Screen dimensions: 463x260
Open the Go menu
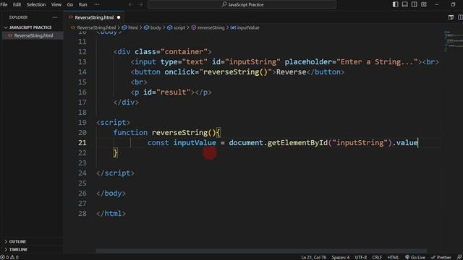70,4
